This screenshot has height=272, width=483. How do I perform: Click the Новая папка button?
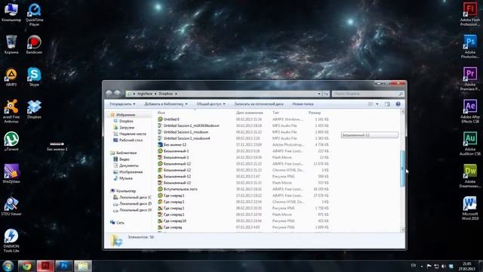(303, 104)
